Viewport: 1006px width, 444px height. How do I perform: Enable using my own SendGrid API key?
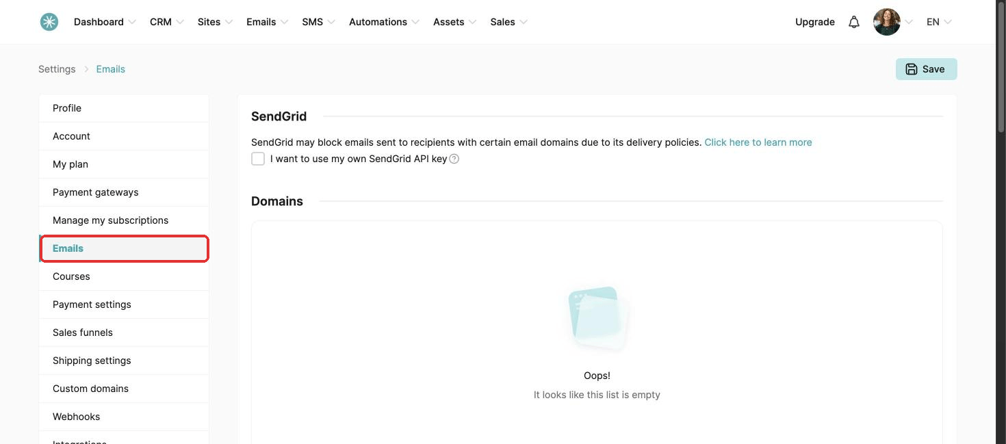[x=258, y=159]
